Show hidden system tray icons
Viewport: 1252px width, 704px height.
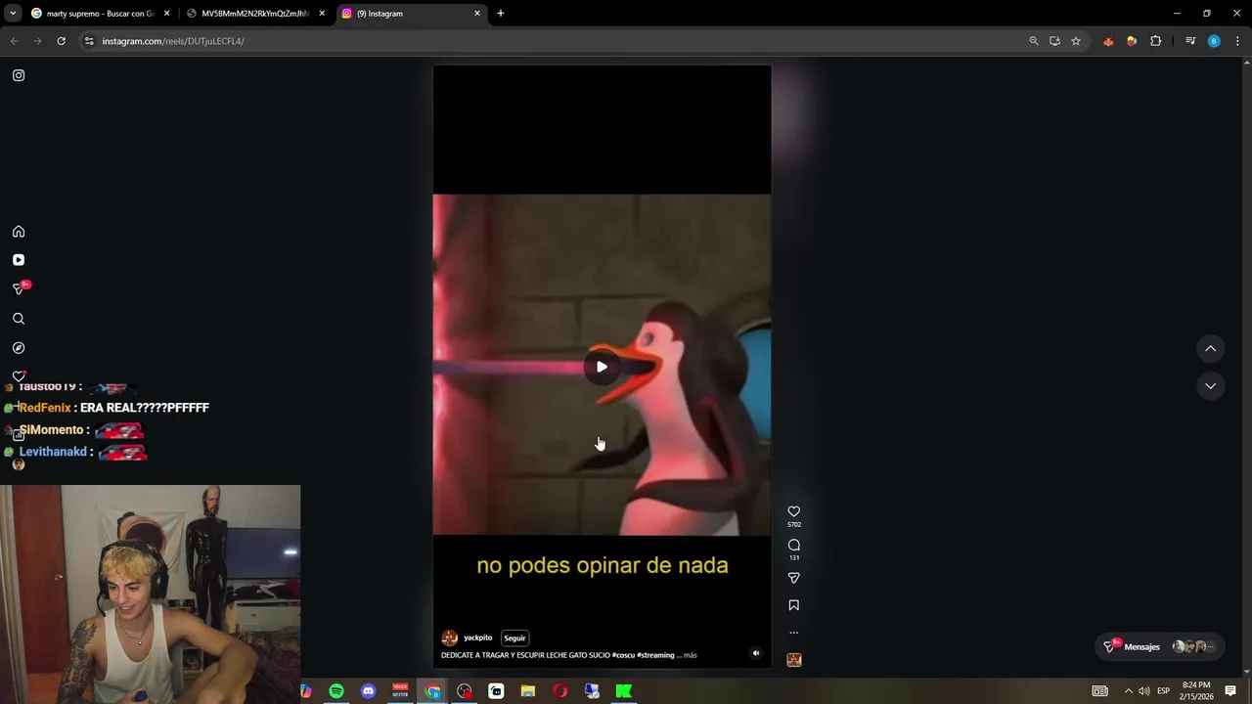[x=1128, y=691]
